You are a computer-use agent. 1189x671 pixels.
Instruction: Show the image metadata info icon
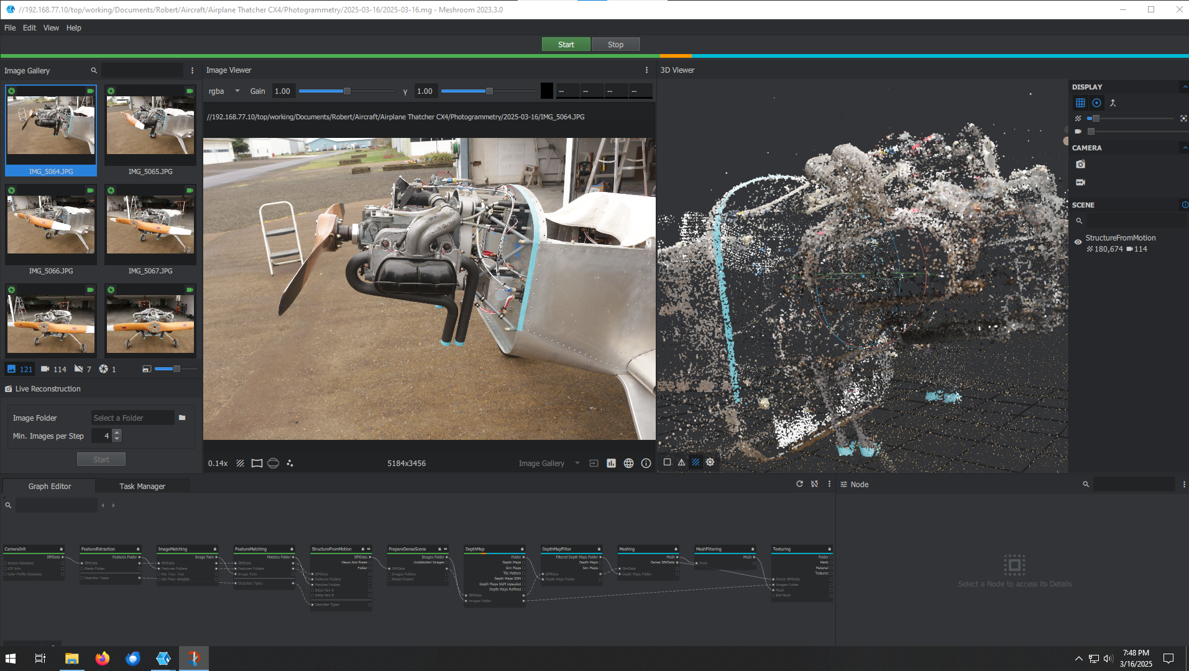646,463
